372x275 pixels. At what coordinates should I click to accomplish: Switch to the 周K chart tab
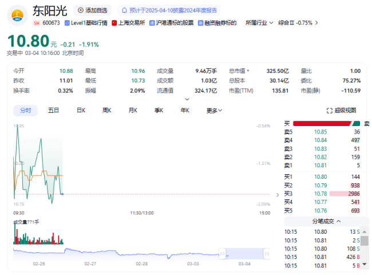(107, 111)
